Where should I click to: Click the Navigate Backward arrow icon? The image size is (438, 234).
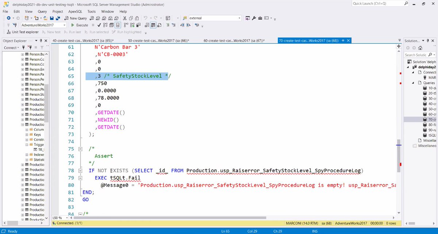click(8, 18)
